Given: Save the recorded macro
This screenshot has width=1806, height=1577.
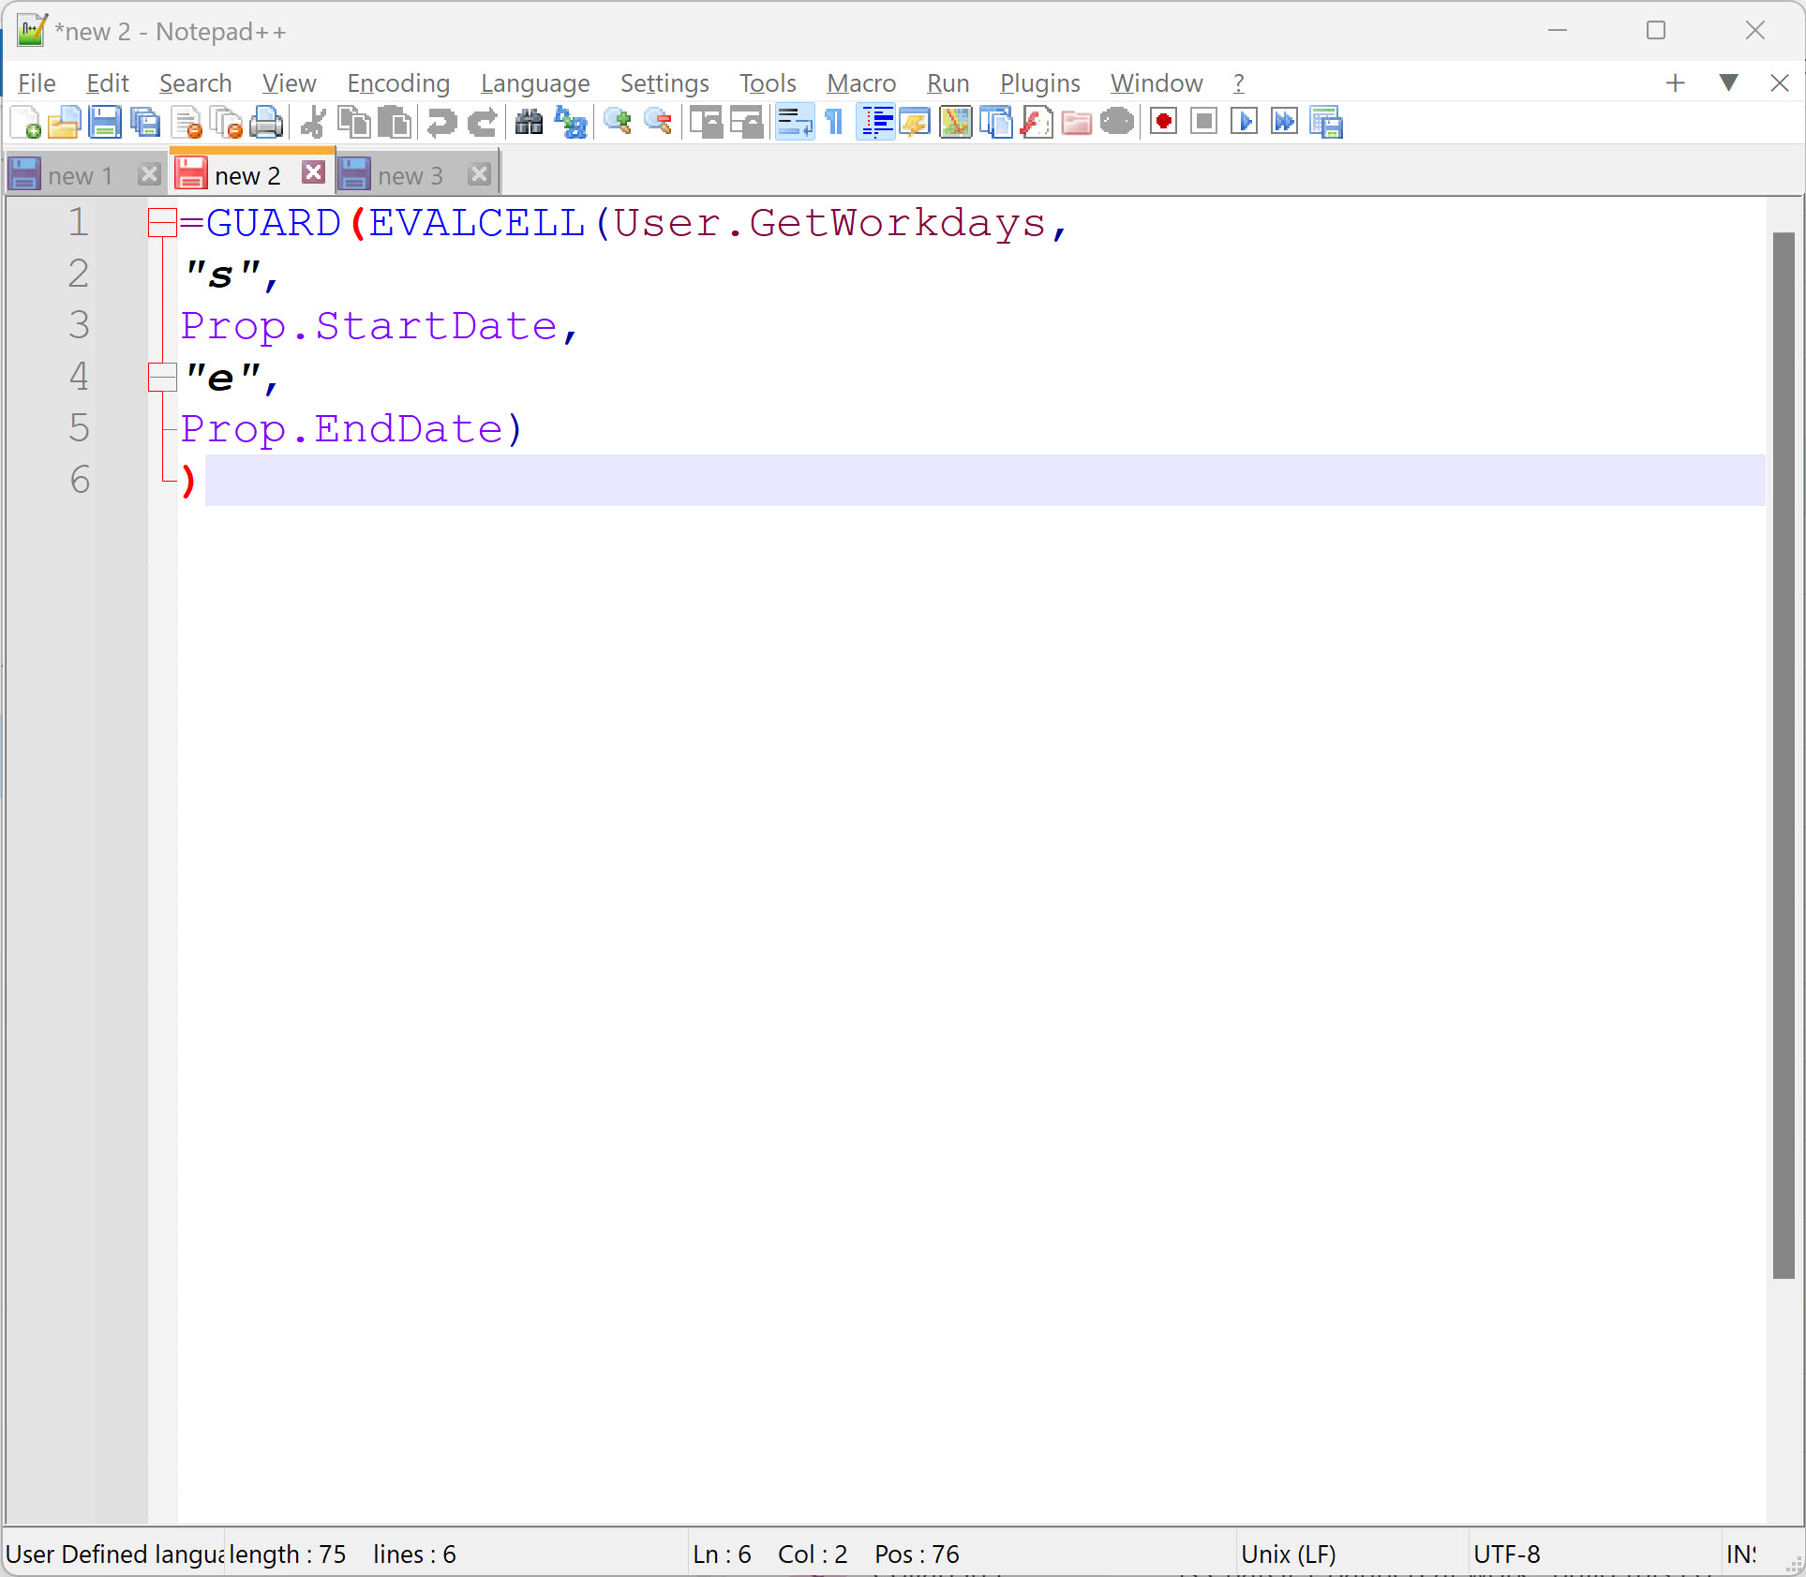Looking at the screenshot, I should tap(1326, 122).
